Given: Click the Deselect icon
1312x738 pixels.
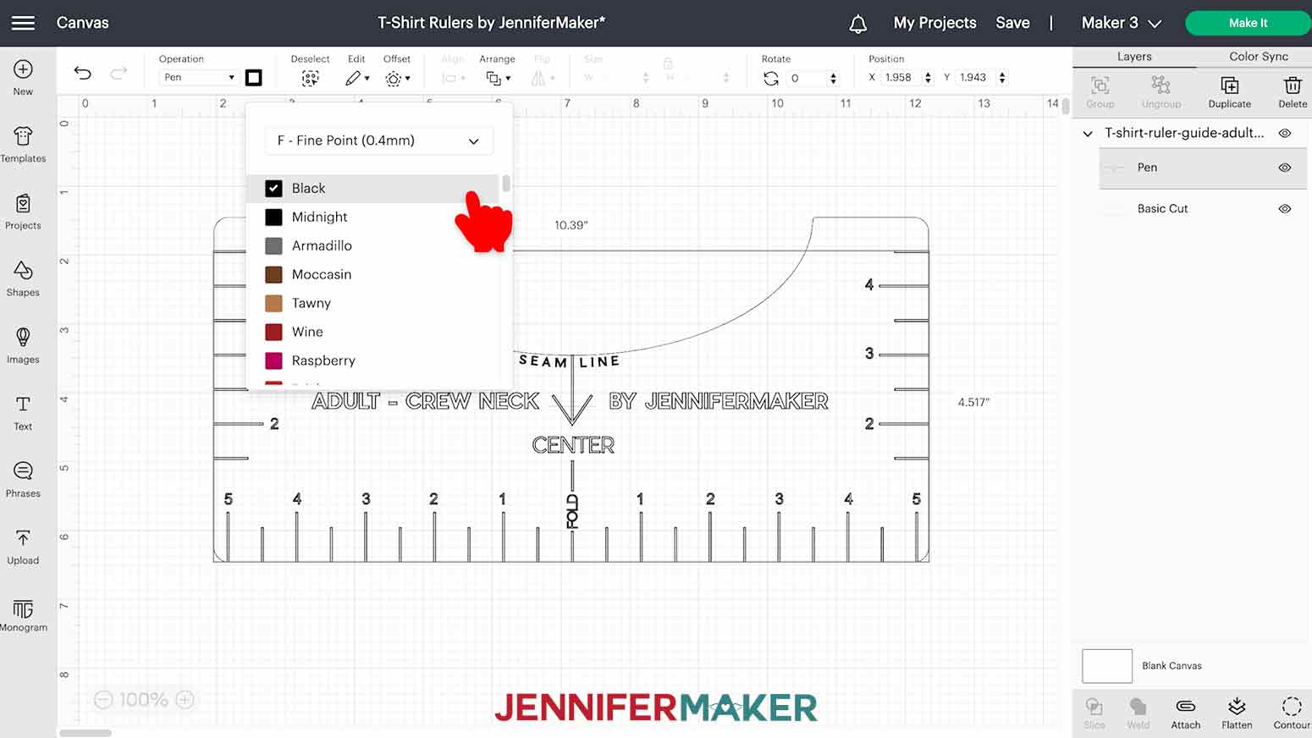Looking at the screenshot, I should coord(311,78).
